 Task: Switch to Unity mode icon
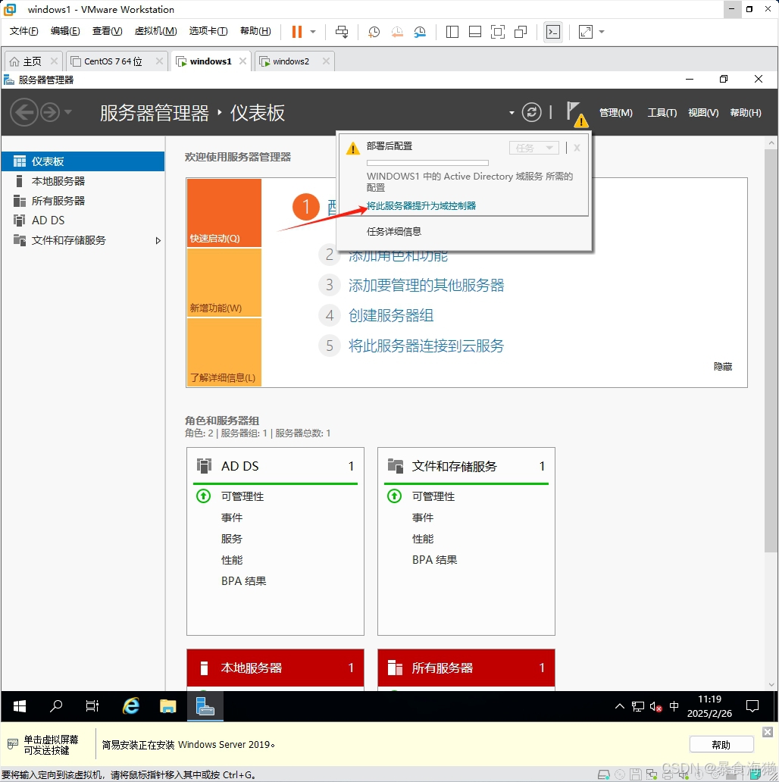pyautogui.click(x=521, y=32)
